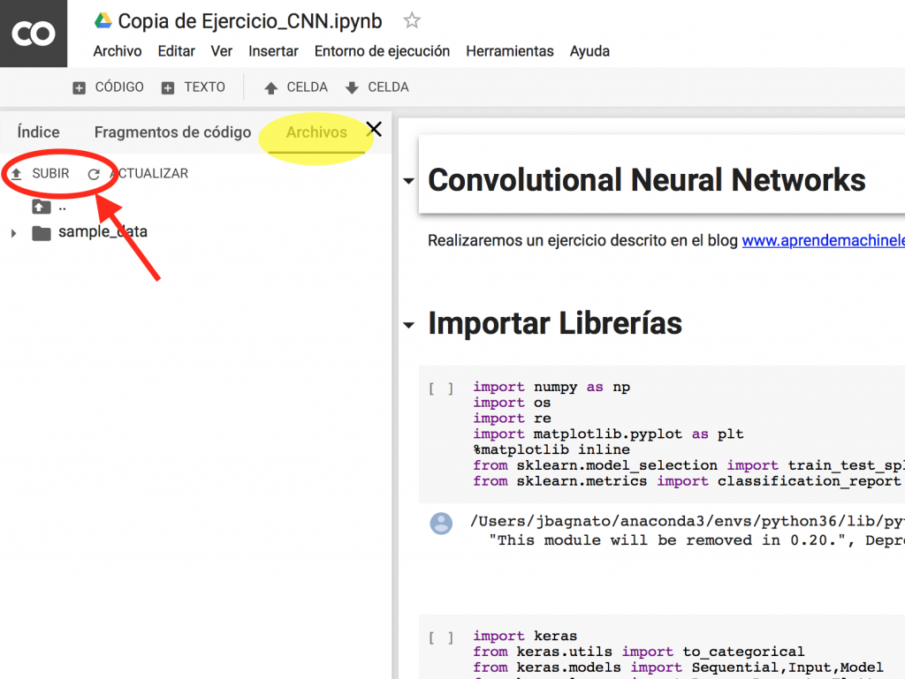Screen dimensions: 905x679
Task: Collapse the Importar Librerías section
Action: click(407, 325)
